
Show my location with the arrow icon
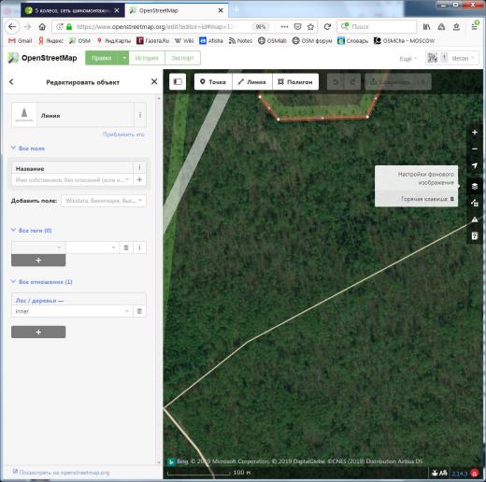point(475,165)
